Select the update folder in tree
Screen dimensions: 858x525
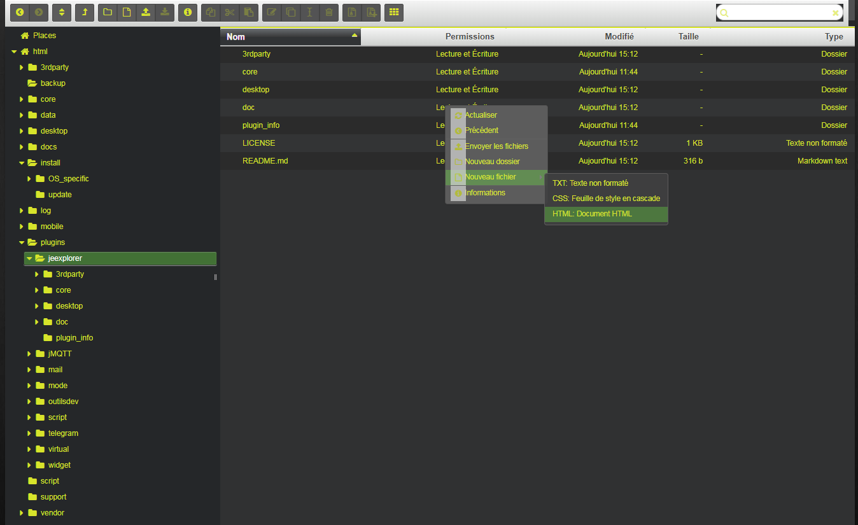60,195
